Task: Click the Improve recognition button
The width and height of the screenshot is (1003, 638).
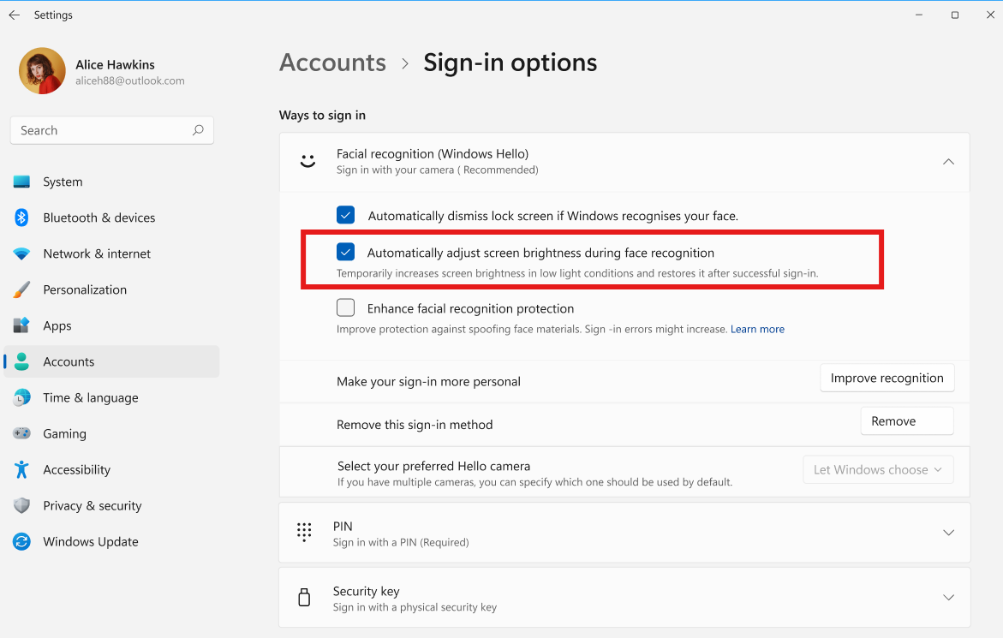Action: [x=887, y=378]
